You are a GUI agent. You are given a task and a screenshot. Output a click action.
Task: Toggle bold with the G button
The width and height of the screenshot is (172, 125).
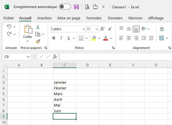(x=54, y=38)
